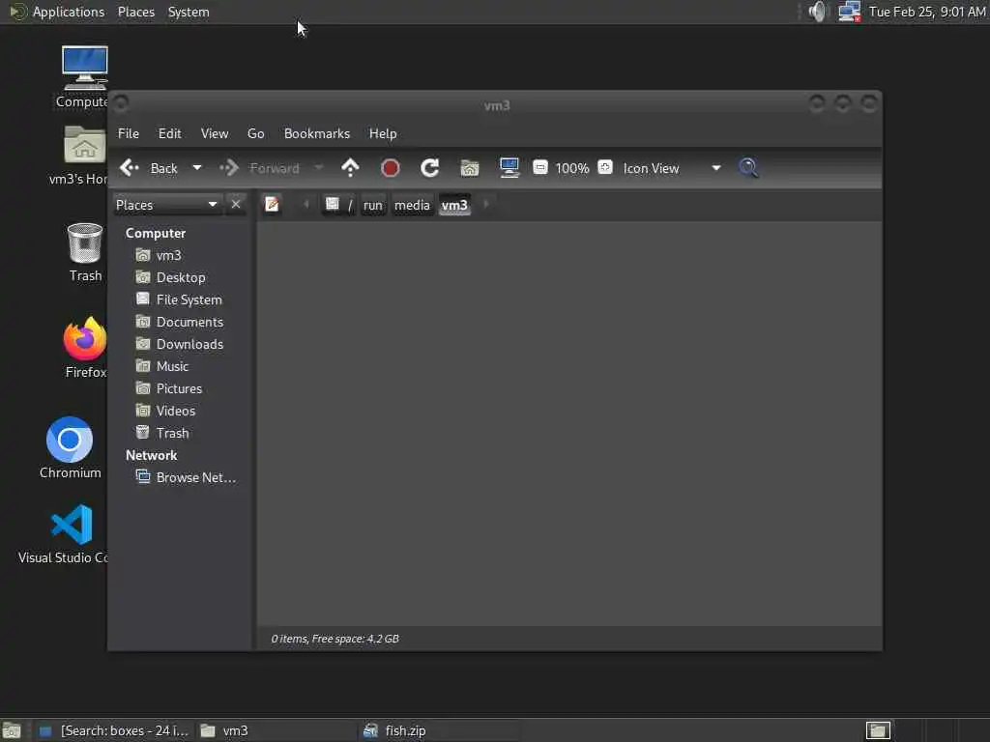Open the Help menu
This screenshot has width=990, height=742.
point(383,133)
